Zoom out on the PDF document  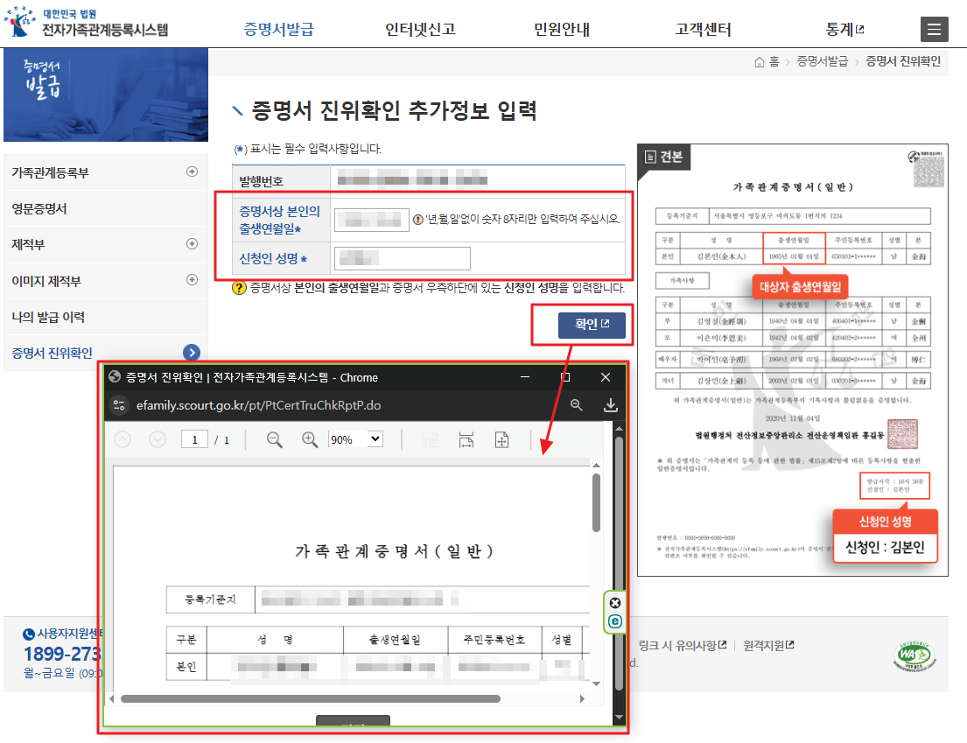tap(272, 438)
